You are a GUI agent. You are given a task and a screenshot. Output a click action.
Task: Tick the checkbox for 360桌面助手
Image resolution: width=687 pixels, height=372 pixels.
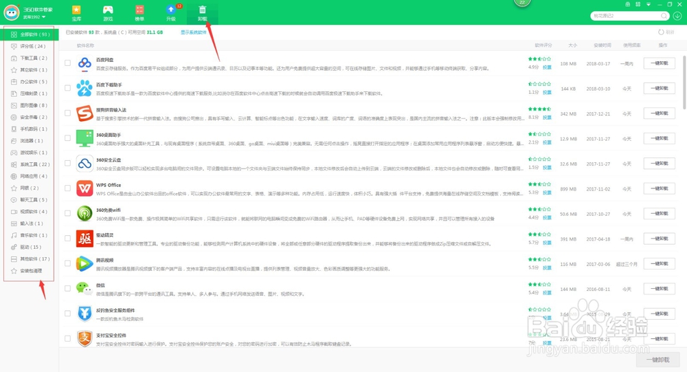[67, 138]
